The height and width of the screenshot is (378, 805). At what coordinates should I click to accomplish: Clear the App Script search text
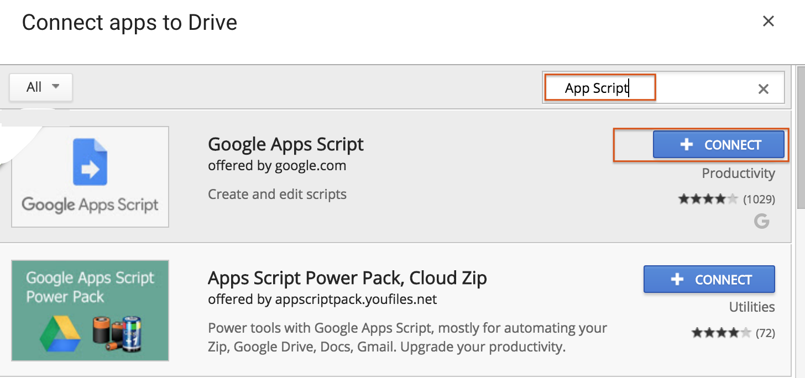coord(764,89)
